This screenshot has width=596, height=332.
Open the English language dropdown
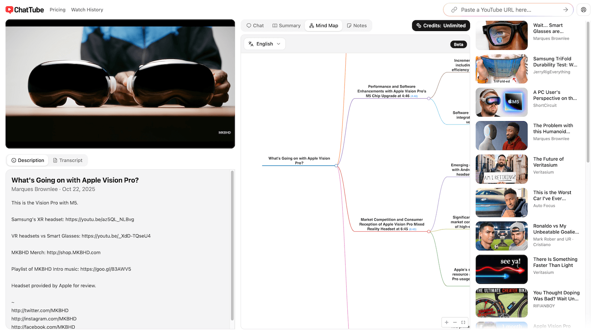pos(278,44)
